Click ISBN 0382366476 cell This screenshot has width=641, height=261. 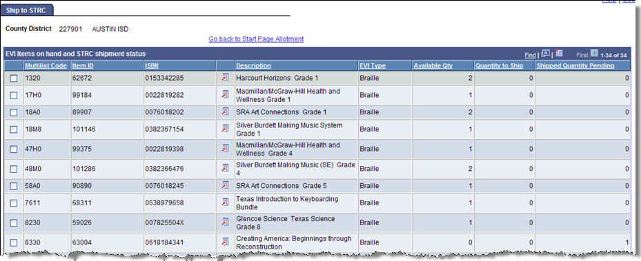click(164, 169)
